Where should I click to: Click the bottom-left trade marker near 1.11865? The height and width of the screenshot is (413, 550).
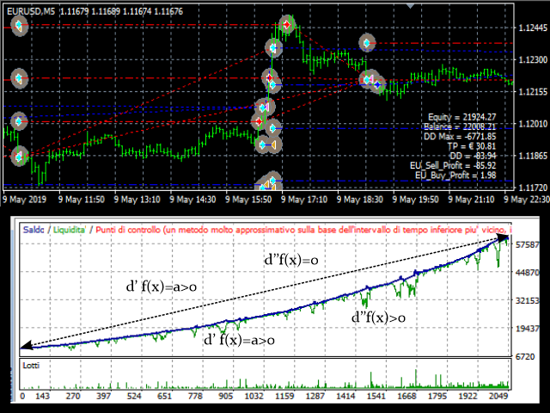[x=19, y=156]
